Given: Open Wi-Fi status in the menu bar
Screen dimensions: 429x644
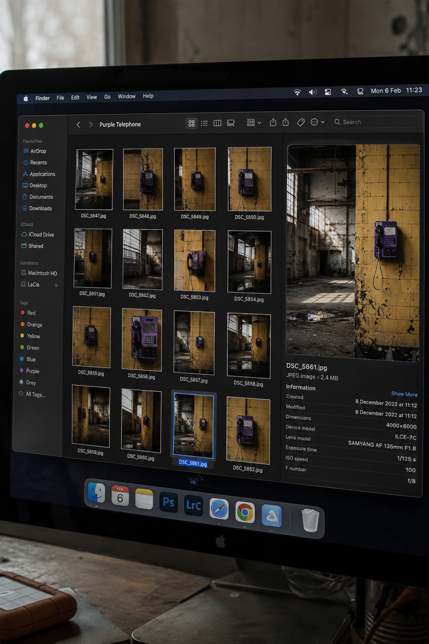Looking at the screenshot, I should (x=297, y=92).
